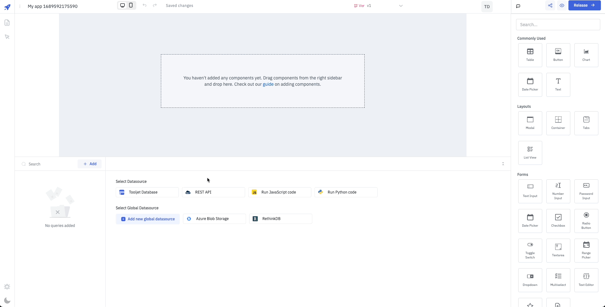Click the redo arrow in top bar
The width and height of the screenshot is (605, 307).
point(155,5)
